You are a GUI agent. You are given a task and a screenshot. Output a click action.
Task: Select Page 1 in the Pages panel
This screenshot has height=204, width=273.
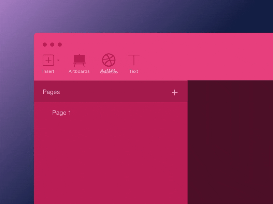(x=61, y=113)
